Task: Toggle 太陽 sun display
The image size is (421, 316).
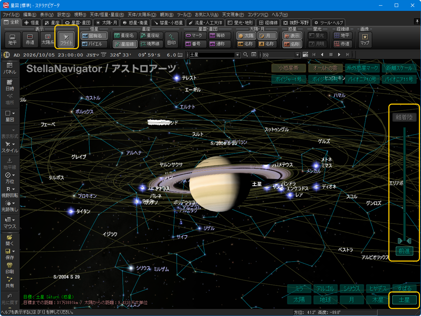Action: [x=246, y=35]
